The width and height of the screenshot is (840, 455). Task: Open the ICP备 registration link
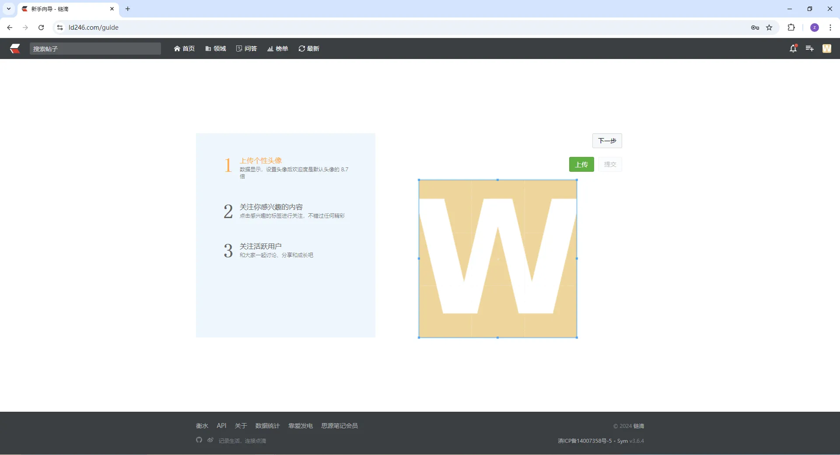585,441
